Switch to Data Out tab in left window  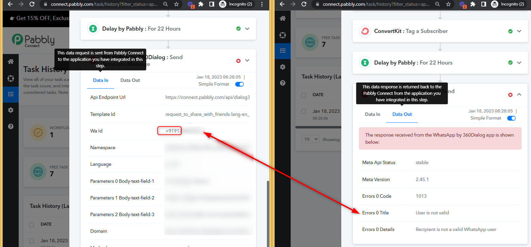click(x=130, y=81)
